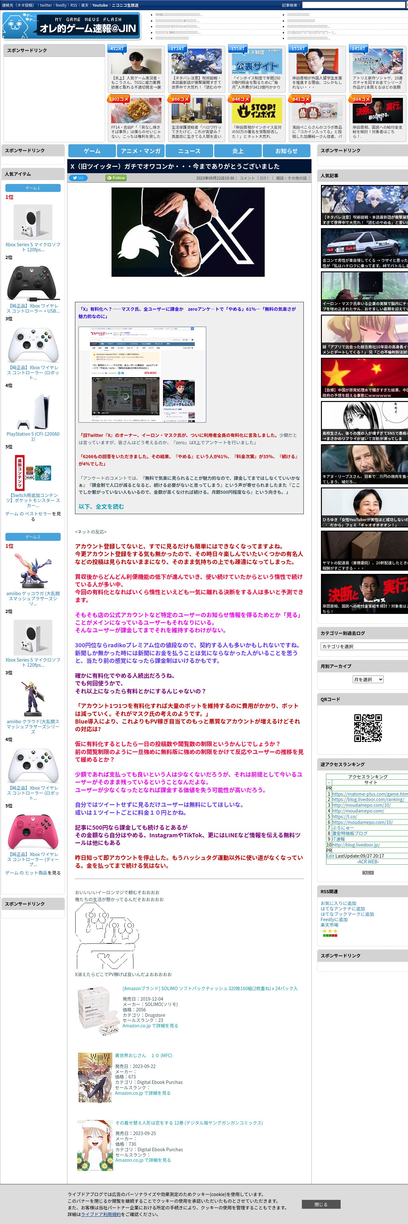The width and height of the screenshot is (408, 1224).
Task: Open the 兎田ぺこら 641コメ card
Action: [317, 111]
